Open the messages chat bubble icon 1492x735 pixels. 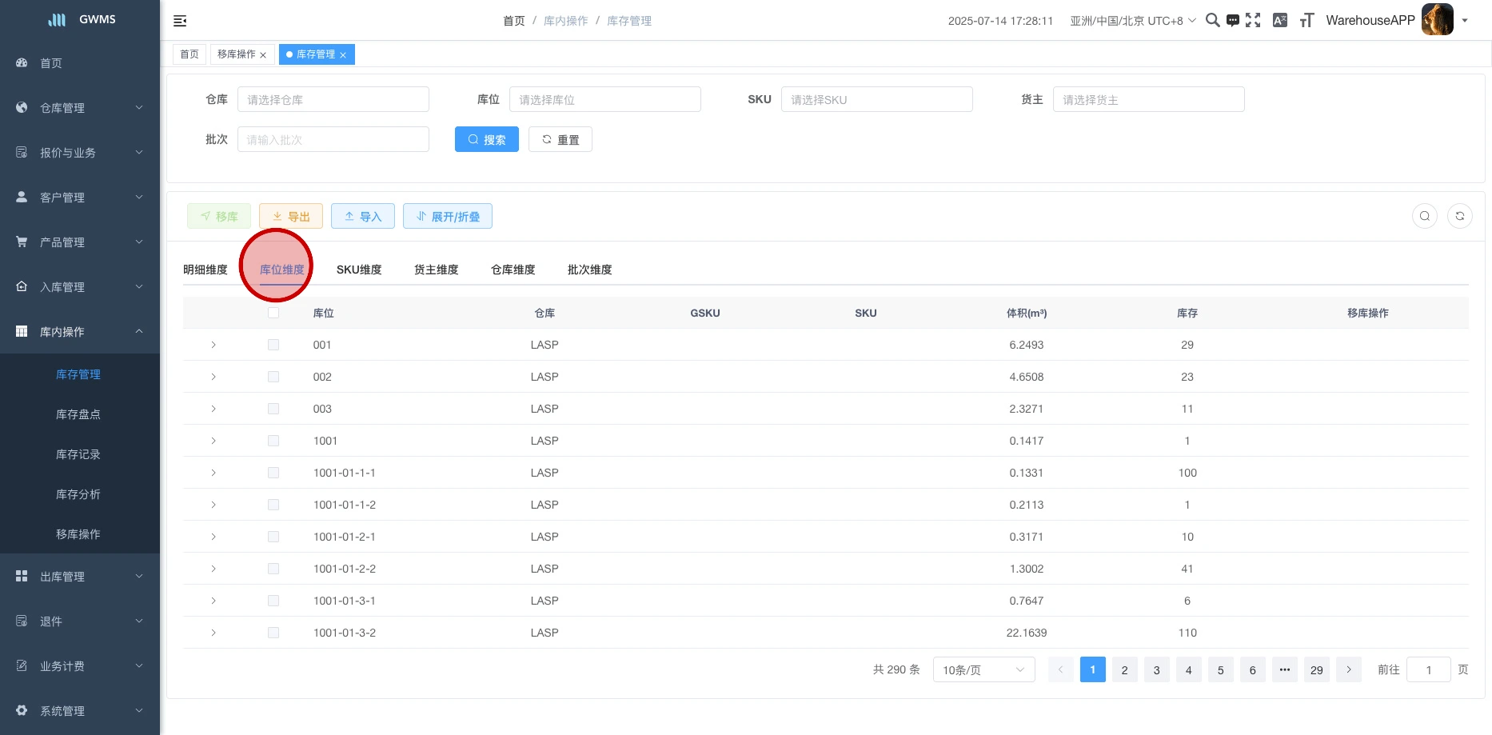[1233, 21]
